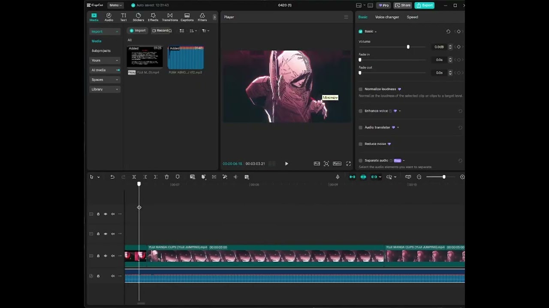Open the Audio library tab
The width and height of the screenshot is (549, 308).
click(109, 17)
